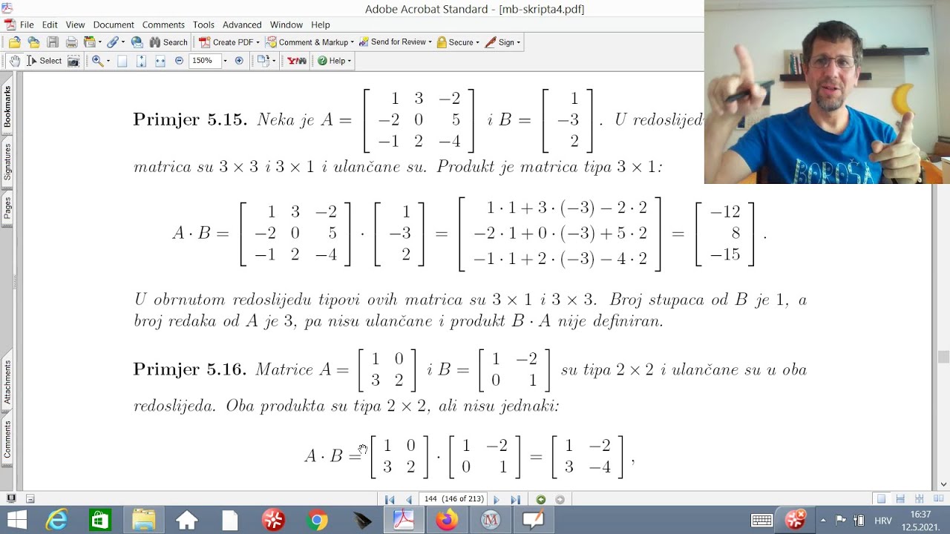950x534 pixels.
Task: Click the zoom in plus button
Action: (239, 61)
